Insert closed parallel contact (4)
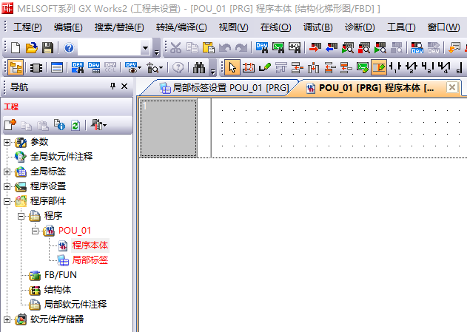Screen dimensions: 467x332 pyautogui.click(x=444, y=68)
